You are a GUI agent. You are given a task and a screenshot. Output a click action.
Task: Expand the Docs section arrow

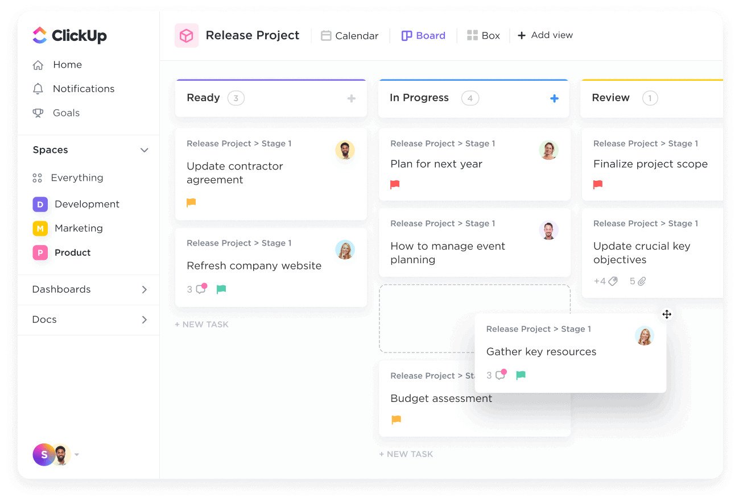coord(145,320)
